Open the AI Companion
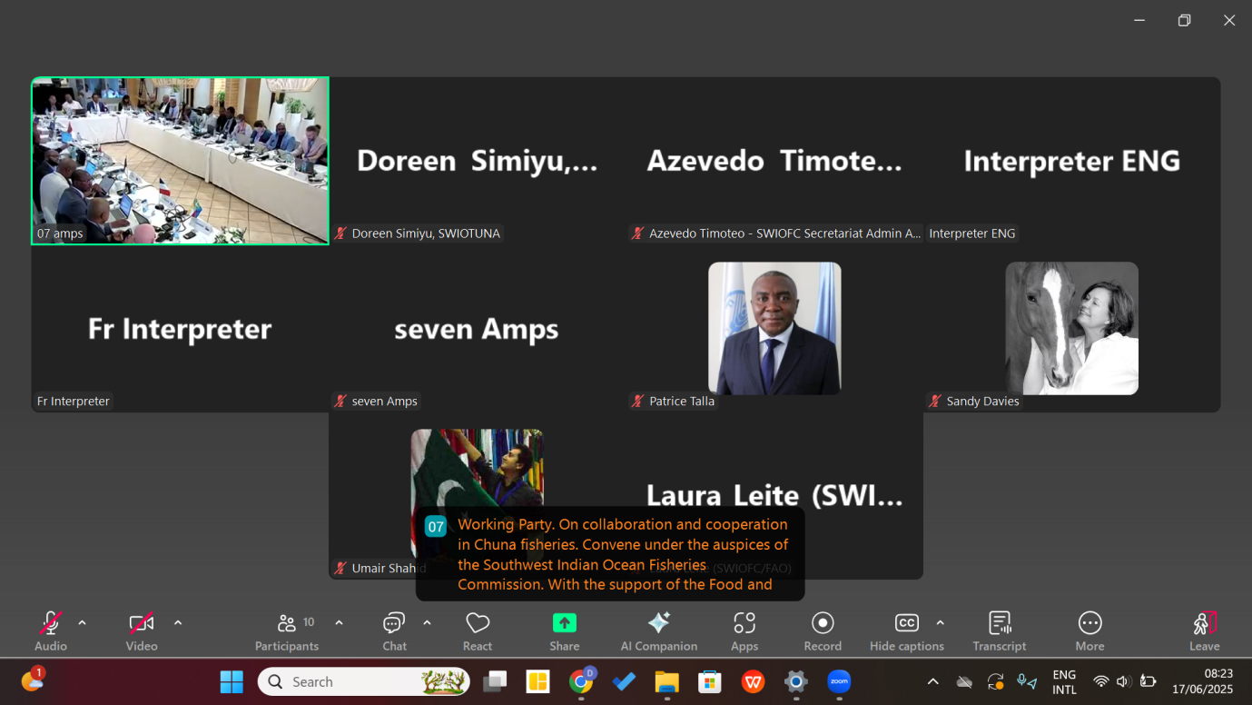Viewport: 1252px width, 705px height. (658, 630)
